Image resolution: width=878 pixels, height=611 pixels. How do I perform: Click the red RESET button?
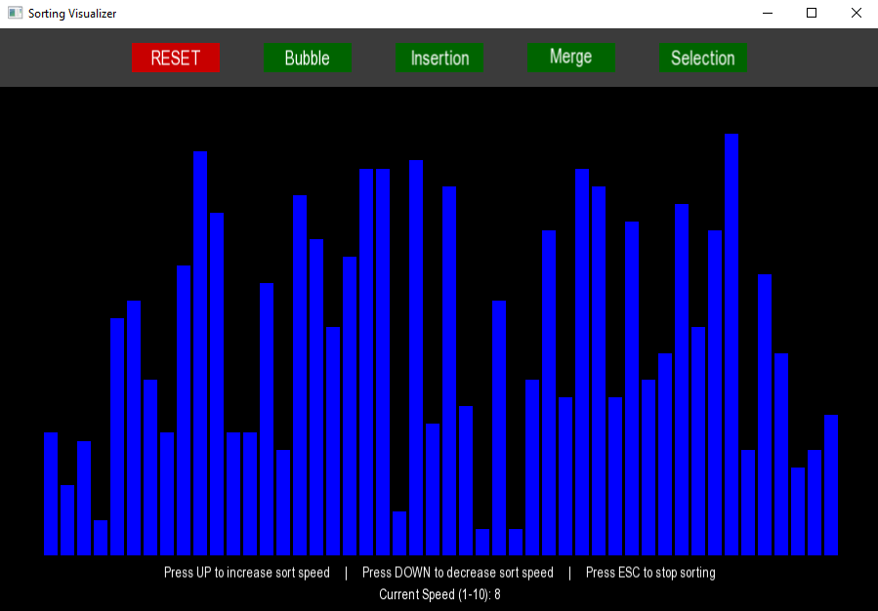click(x=176, y=58)
